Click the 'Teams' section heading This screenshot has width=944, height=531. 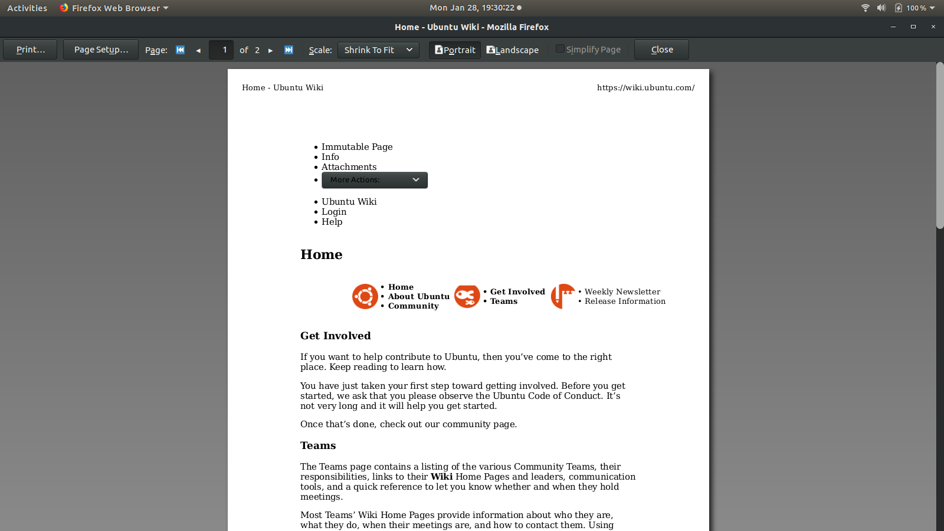318,445
